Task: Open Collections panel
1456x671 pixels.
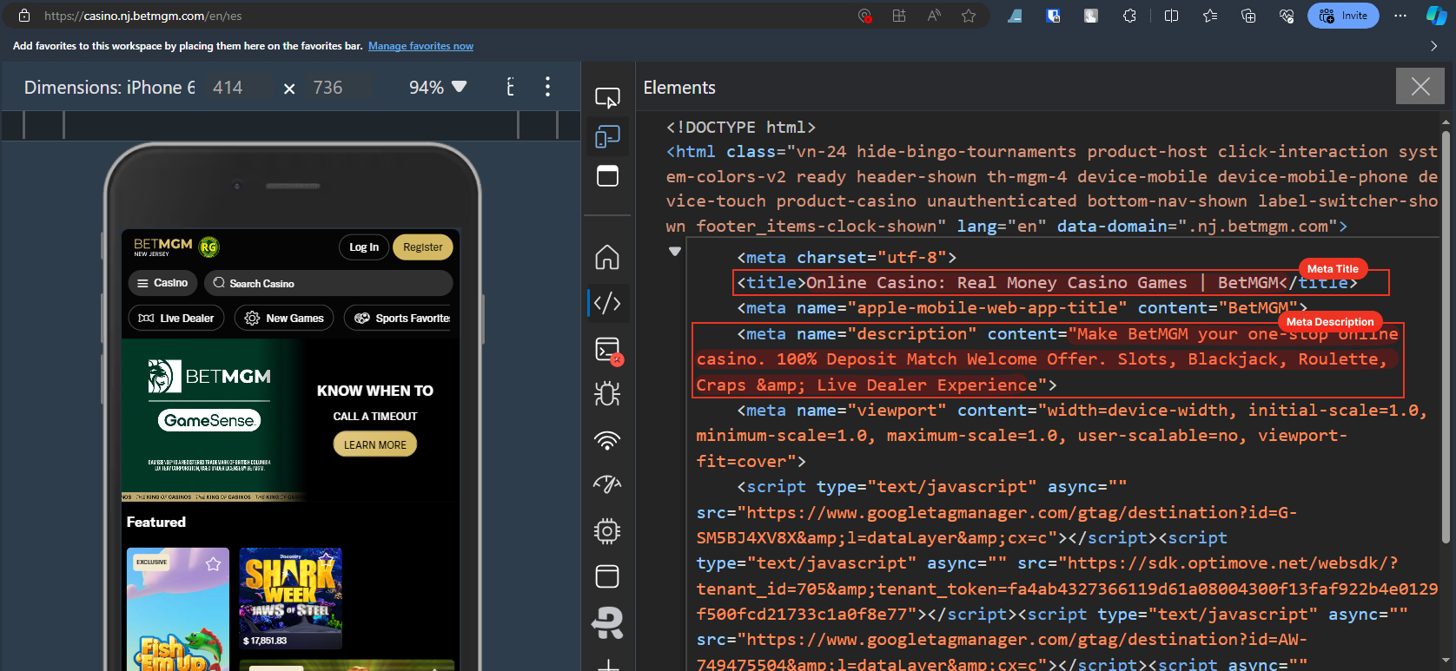Action: click(x=1248, y=16)
